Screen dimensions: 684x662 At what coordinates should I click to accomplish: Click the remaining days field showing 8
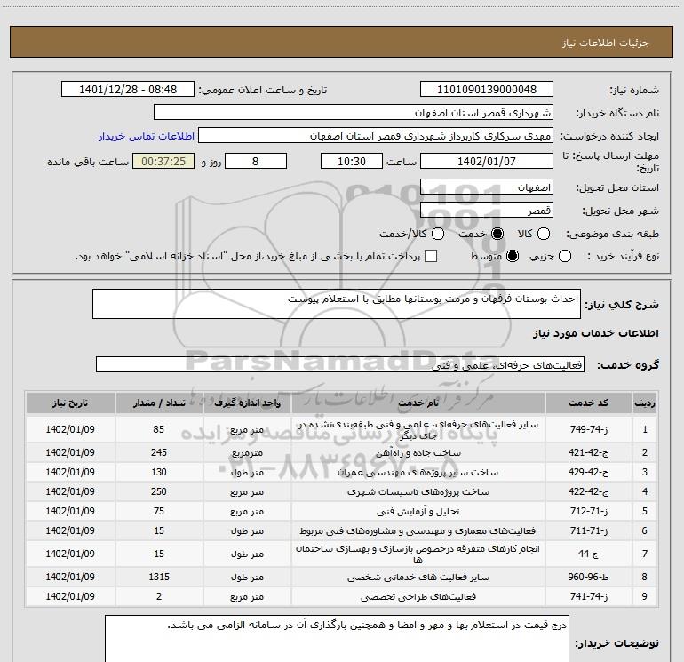point(256,161)
